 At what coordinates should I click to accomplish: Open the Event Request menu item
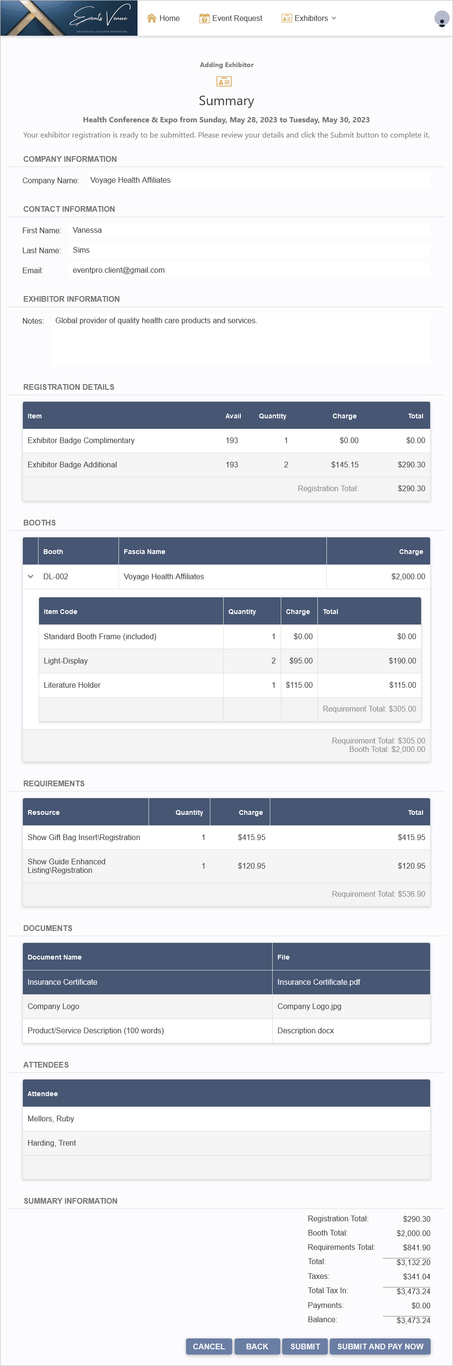pos(231,18)
